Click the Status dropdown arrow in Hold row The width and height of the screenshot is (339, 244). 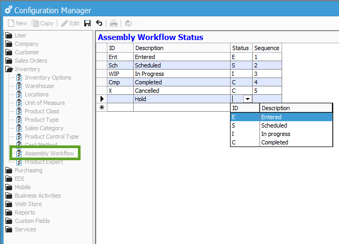[247, 99]
